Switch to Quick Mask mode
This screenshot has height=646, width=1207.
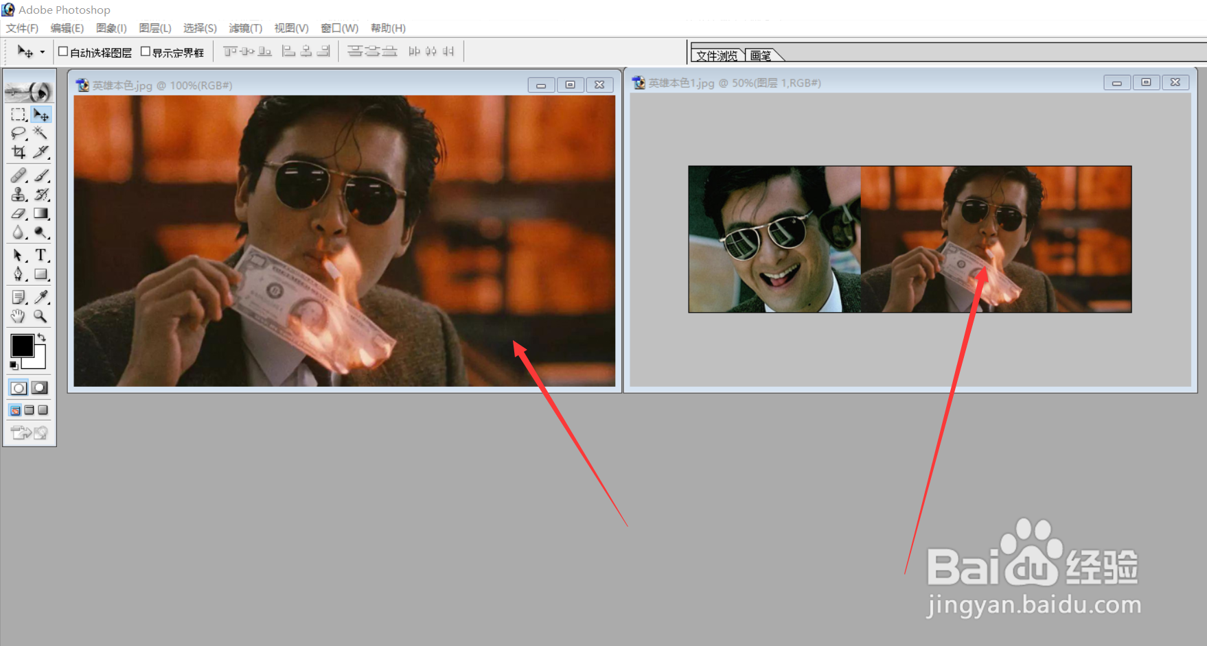tap(40, 388)
